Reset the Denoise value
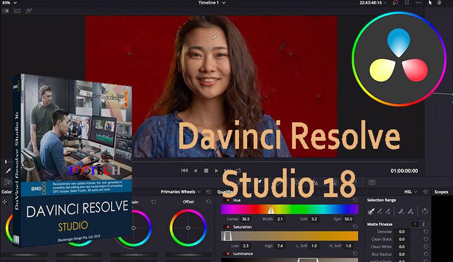453x262 pixels. tap(425, 232)
